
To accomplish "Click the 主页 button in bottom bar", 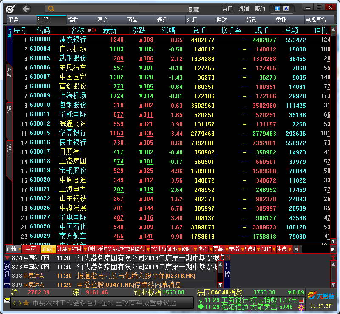I will pyautogui.click(x=31, y=249).
